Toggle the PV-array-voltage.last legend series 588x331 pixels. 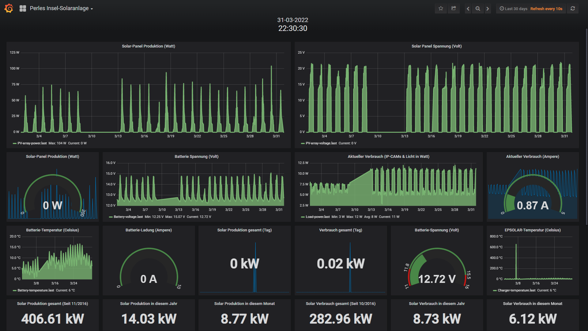[321, 143]
